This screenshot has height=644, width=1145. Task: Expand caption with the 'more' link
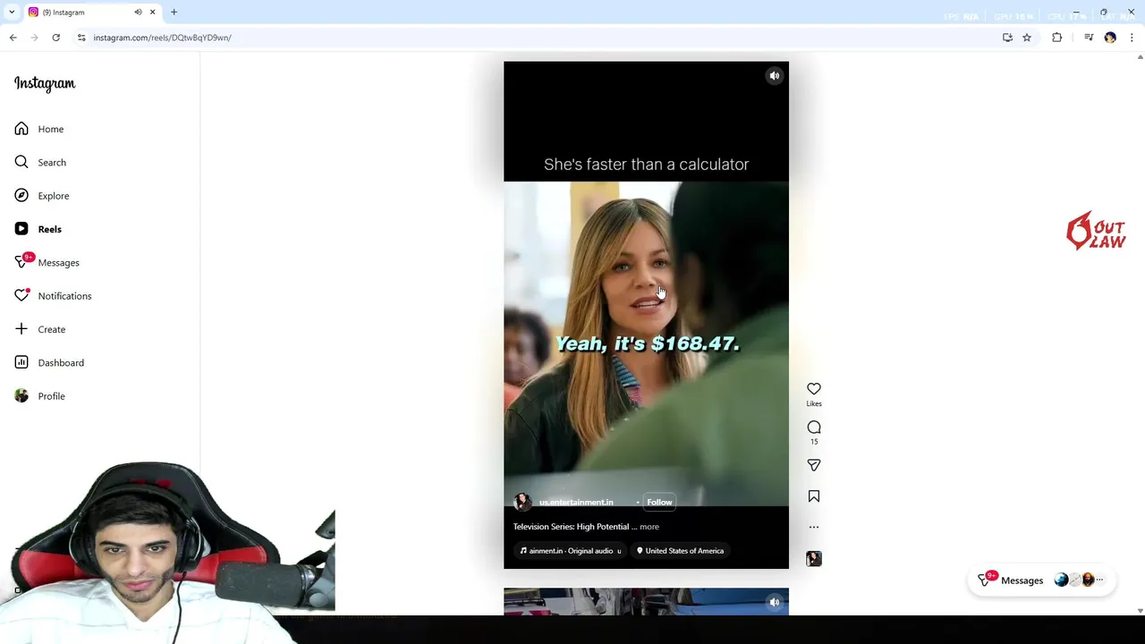click(x=649, y=527)
